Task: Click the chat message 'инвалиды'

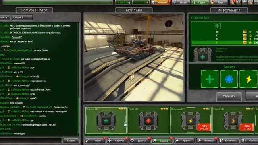Action: [19, 133]
